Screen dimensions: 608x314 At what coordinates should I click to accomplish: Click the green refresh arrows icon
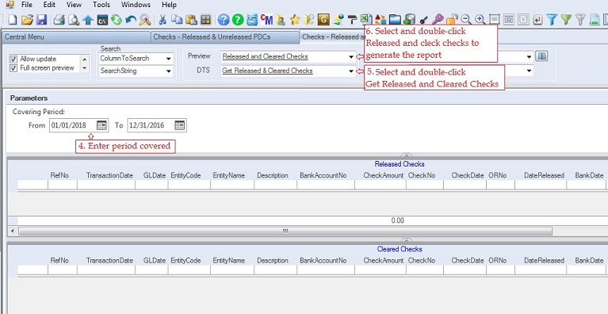point(117,19)
